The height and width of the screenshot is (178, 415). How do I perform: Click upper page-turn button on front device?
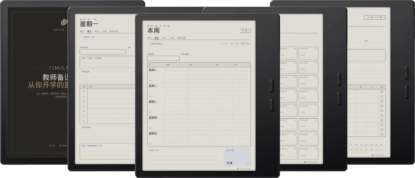[x=272, y=86]
